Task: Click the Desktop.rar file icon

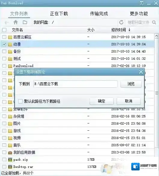Action: pos(10,167)
